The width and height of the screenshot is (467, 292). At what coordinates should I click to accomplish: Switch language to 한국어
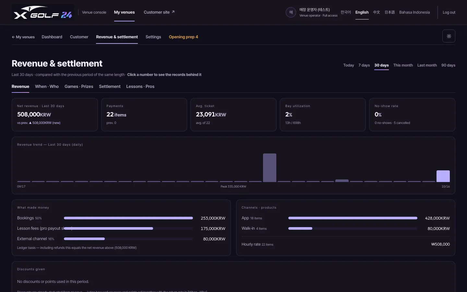point(346,12)
